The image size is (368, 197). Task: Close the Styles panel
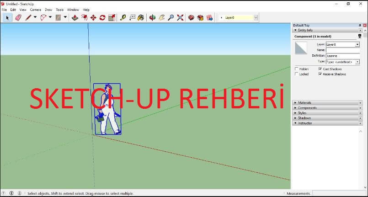click(360, 113)
